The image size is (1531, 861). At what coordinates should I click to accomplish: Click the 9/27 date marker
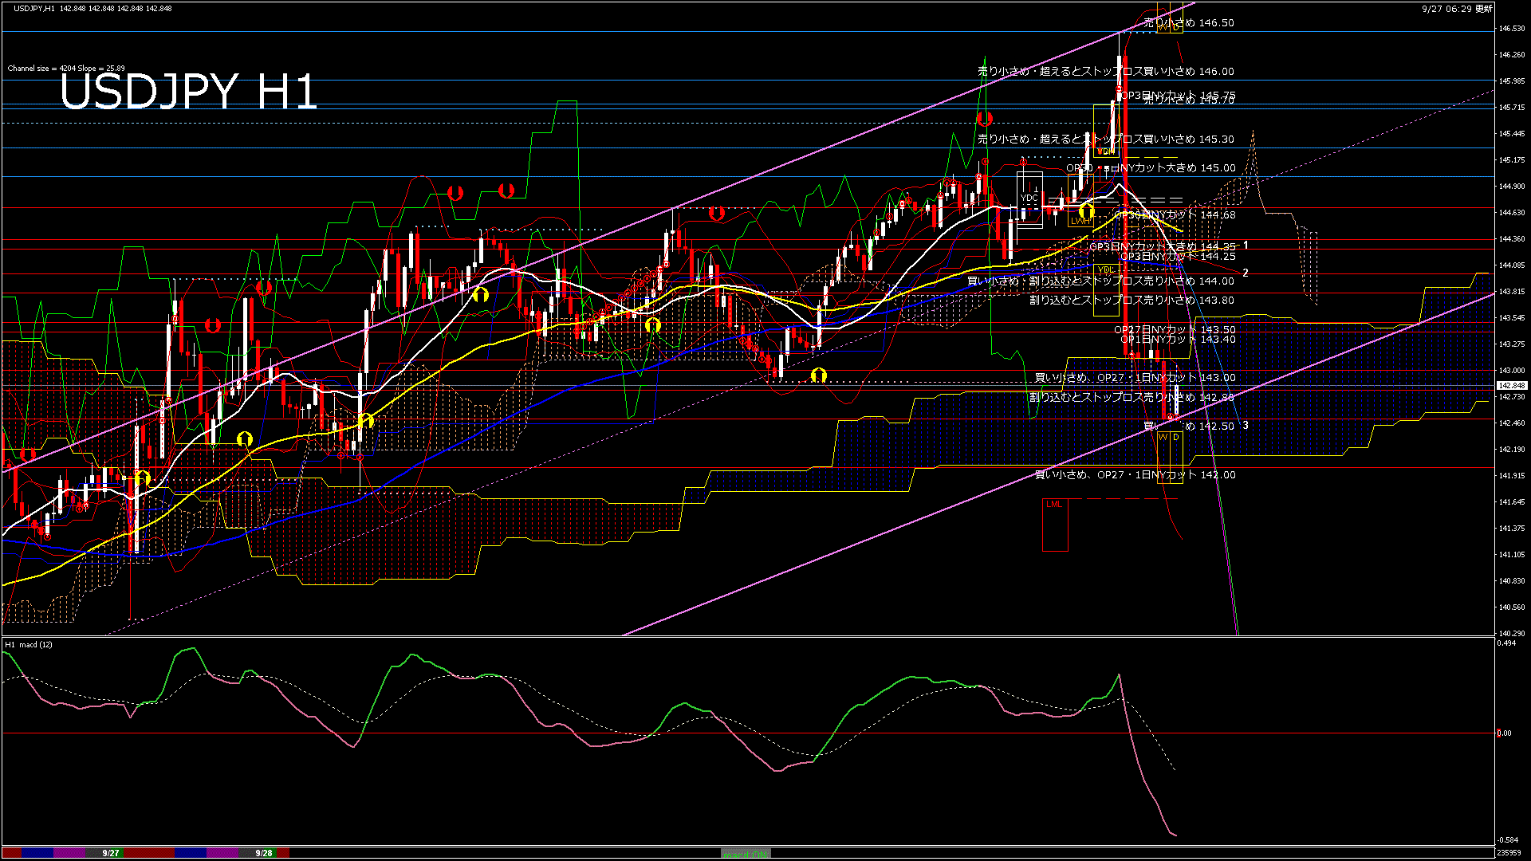click(x=111, y=853)
